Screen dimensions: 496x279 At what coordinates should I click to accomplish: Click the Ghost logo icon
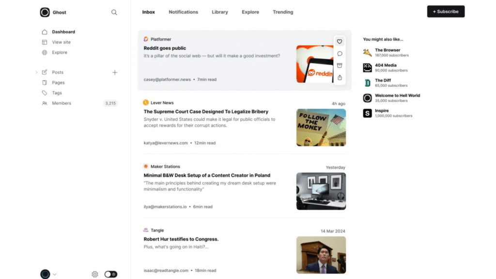(x=45, y=12)
